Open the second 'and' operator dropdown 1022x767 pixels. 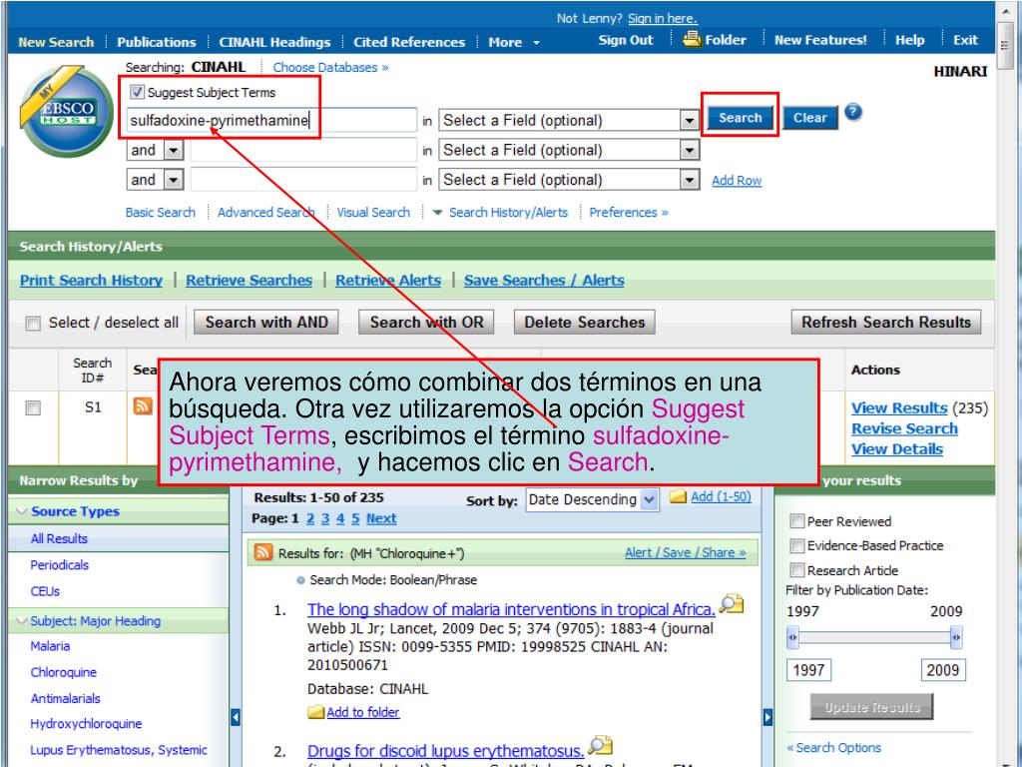click(155, 180)
